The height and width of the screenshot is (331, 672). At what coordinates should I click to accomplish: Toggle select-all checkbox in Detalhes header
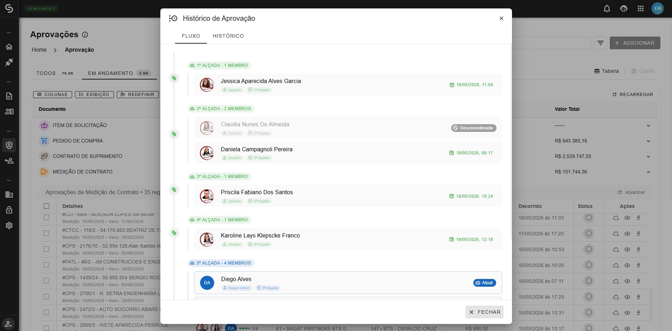pyautogui.click(x=46, y=206)
